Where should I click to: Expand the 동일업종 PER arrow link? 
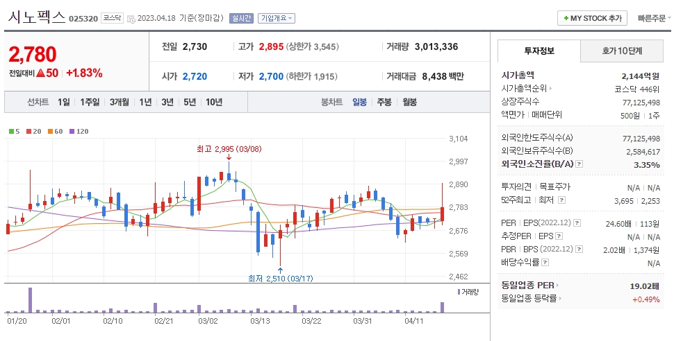point(558,286)
